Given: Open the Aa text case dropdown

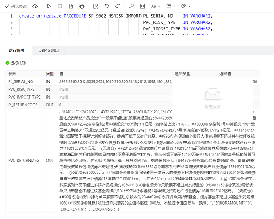Looking at the screenshot, I should point(155,6).
